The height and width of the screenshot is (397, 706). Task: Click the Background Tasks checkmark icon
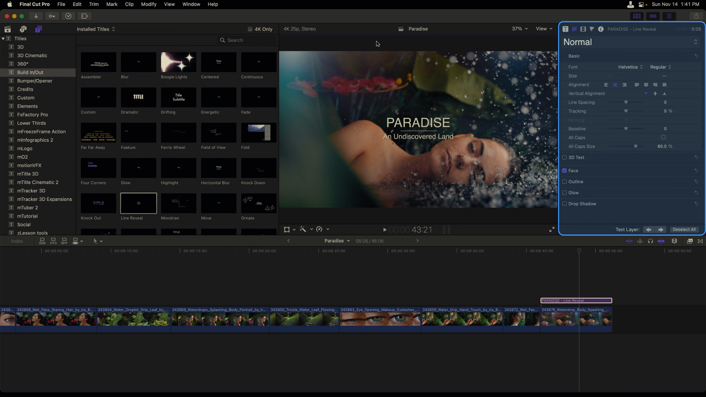point(68,16)
